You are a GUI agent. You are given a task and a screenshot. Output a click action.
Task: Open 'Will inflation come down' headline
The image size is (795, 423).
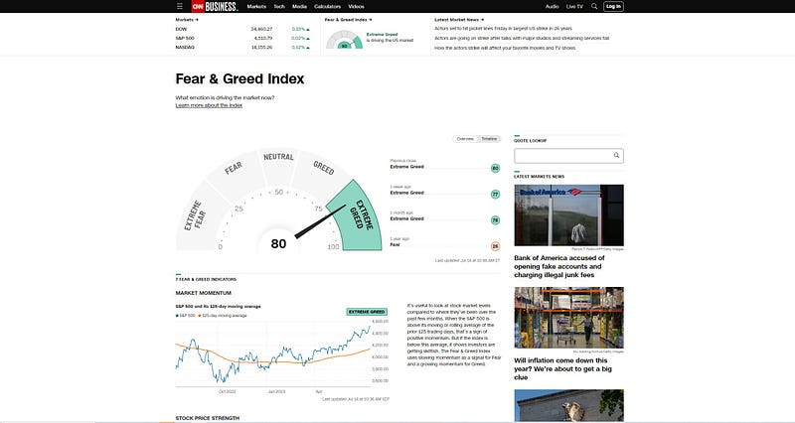click(562, 368)
